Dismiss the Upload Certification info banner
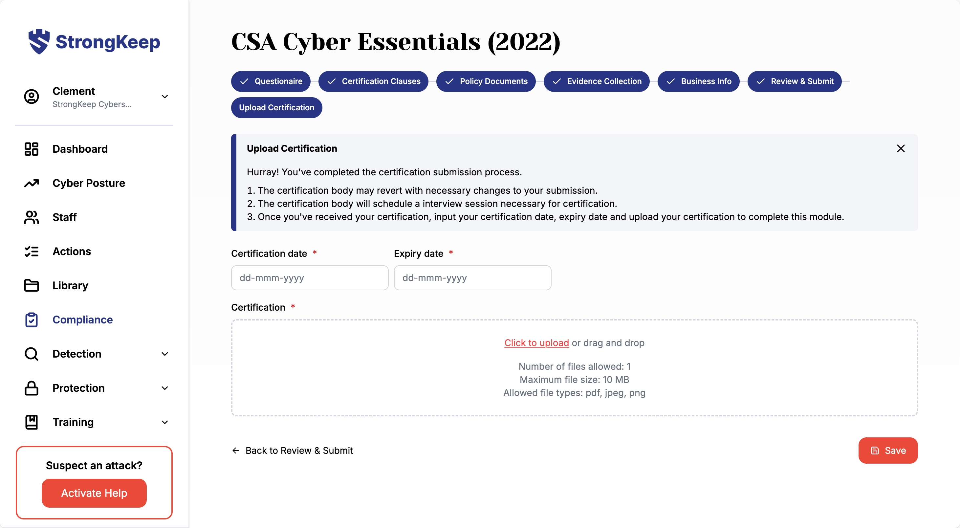This screenshot has width=960, height=528. pyautogui.click(x=900, y=149)
